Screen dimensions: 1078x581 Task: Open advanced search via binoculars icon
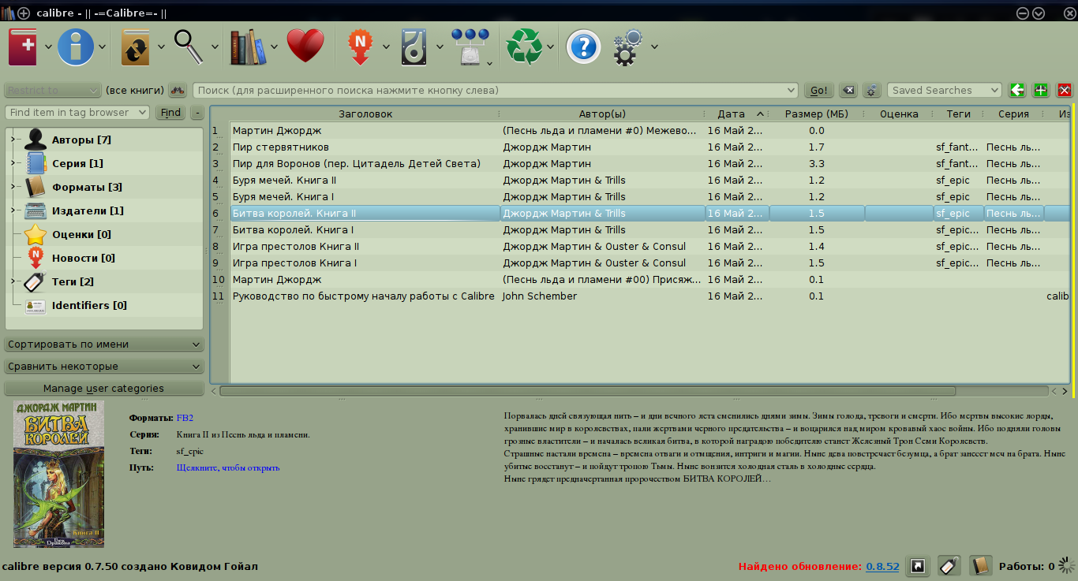[x=178, y=91]
